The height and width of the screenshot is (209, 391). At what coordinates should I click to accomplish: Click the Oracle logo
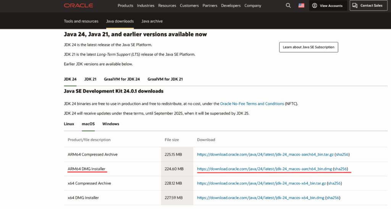(78, 5)
